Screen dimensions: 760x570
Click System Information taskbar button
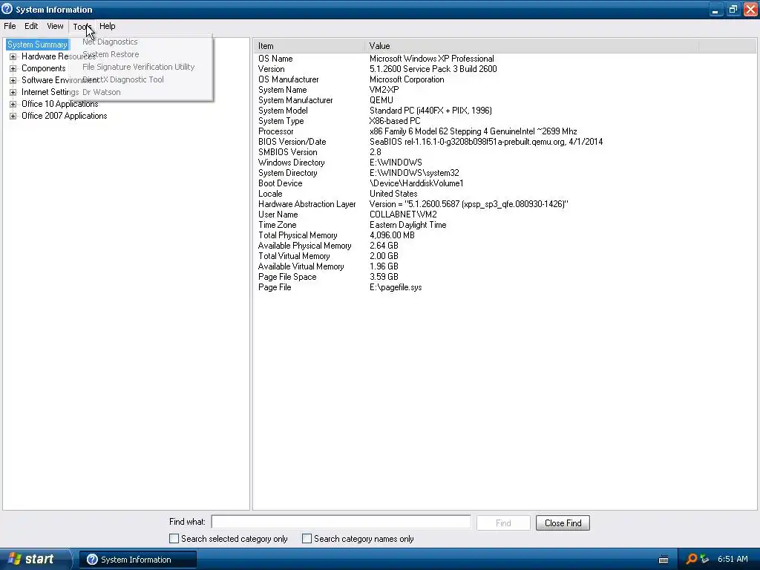tap(137, 560)
